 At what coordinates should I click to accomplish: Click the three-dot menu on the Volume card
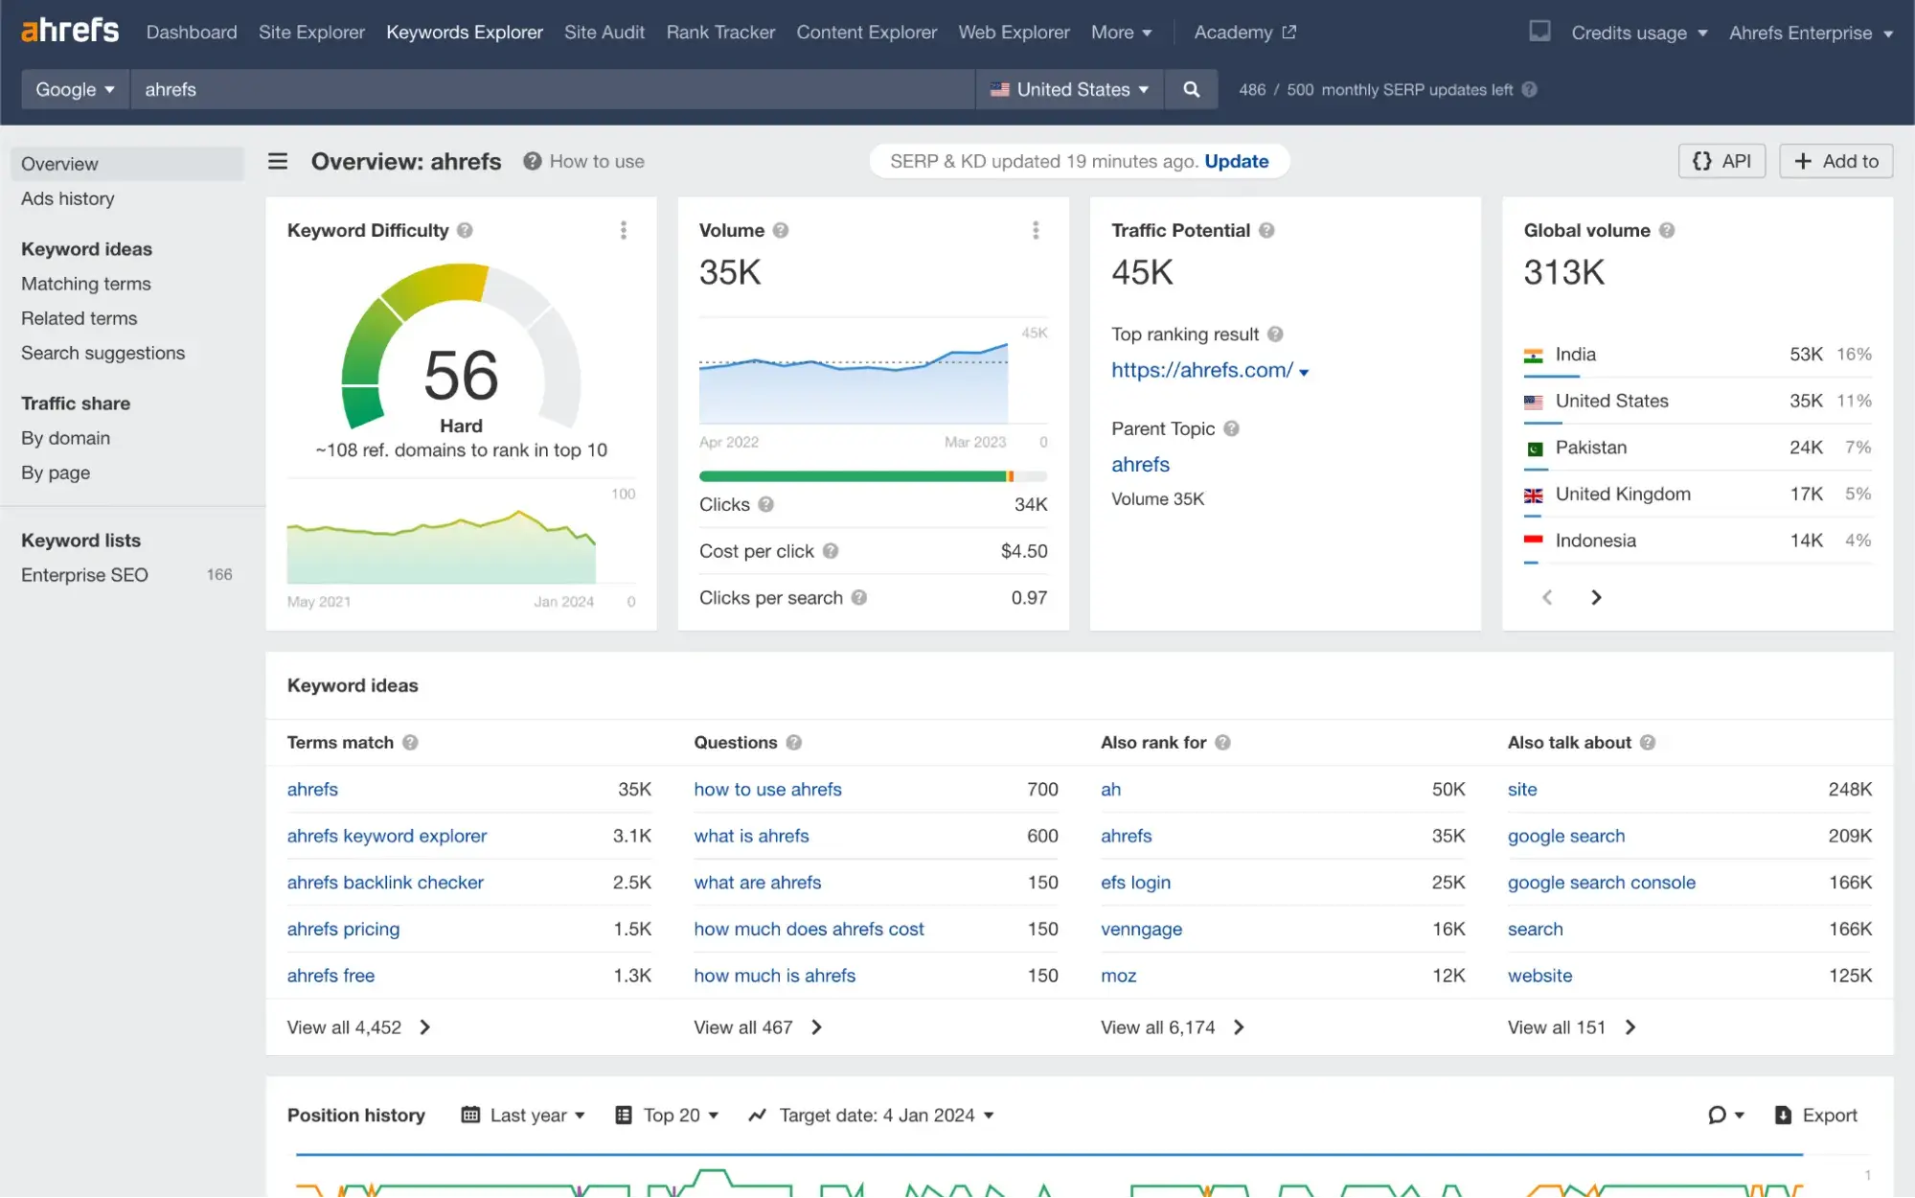click(1036, 230)
